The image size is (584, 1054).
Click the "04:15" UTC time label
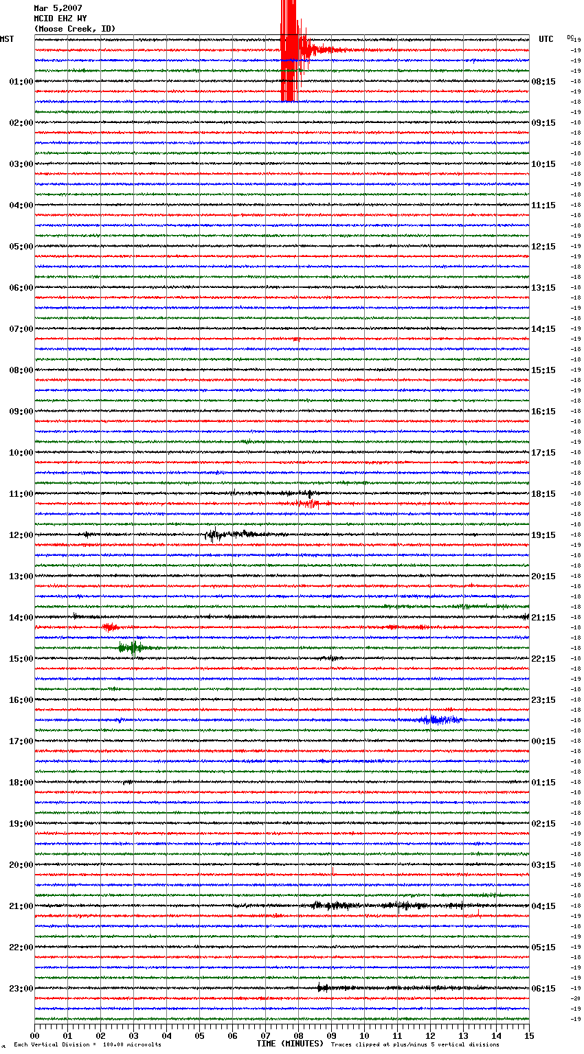coord(543,906)
